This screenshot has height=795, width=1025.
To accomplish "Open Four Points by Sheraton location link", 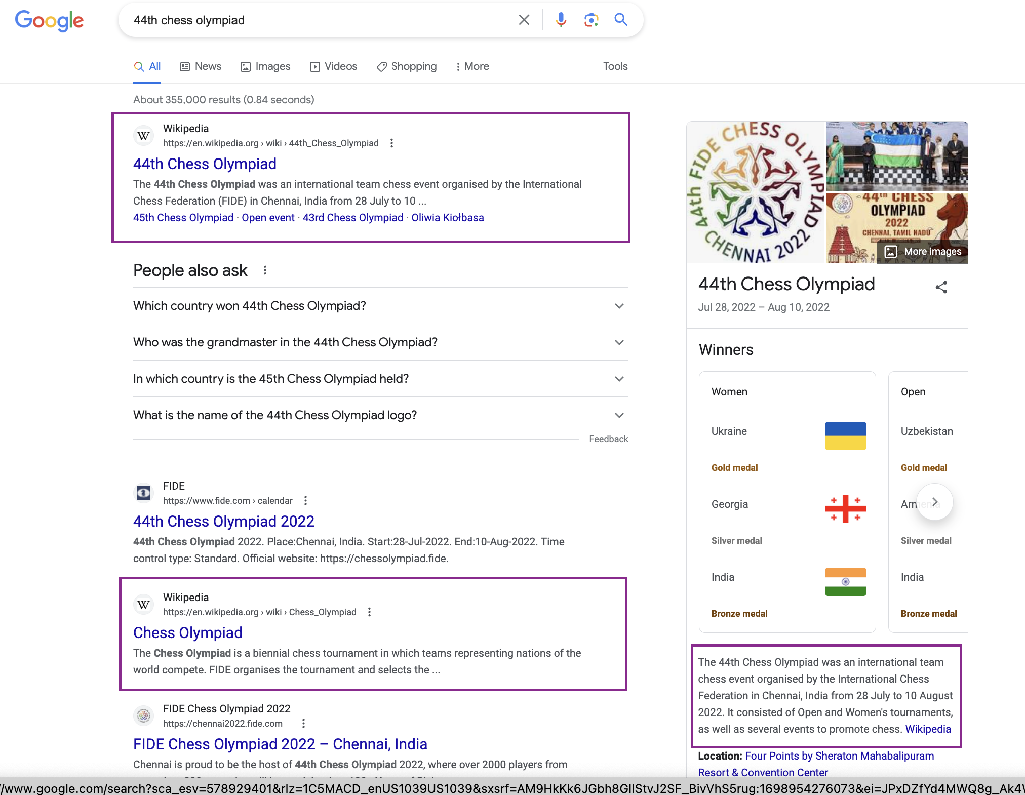I will [x=840, y=756].
